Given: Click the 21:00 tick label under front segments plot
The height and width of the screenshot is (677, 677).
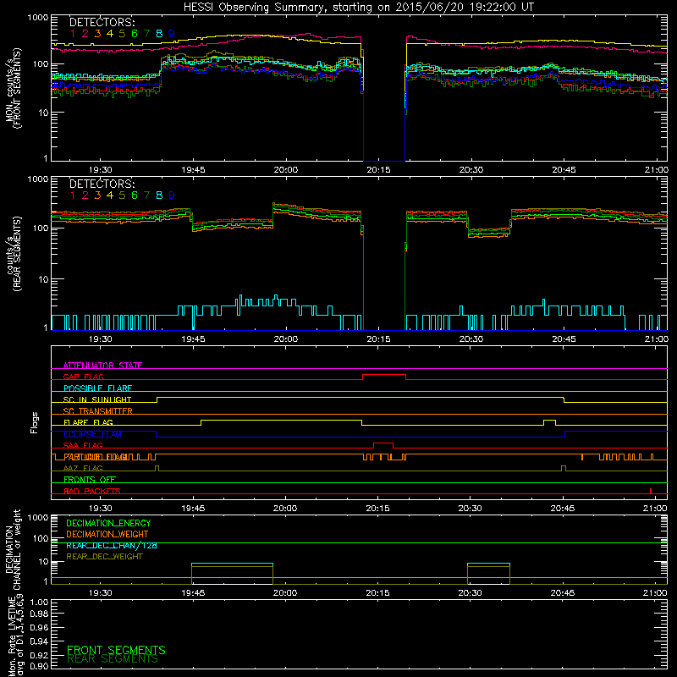Looking at the screenshot, I should pyautogui.click(x=656, y=170).
